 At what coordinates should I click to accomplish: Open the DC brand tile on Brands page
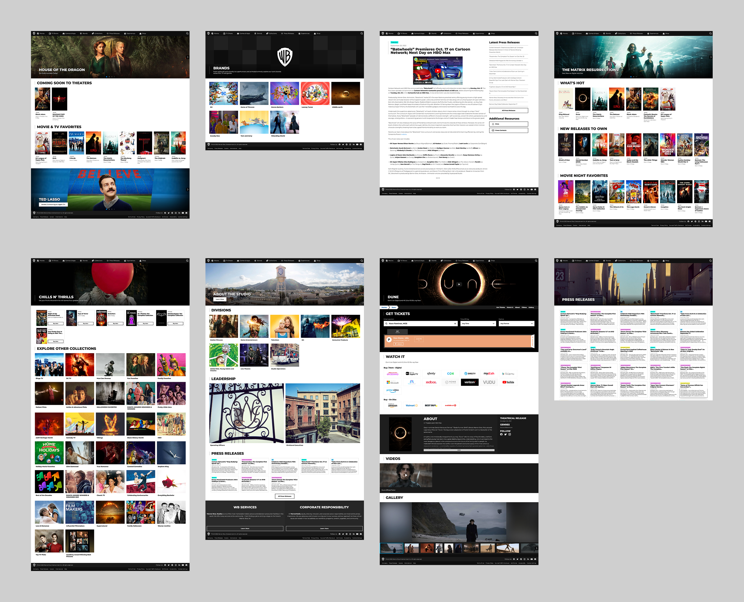224,93
